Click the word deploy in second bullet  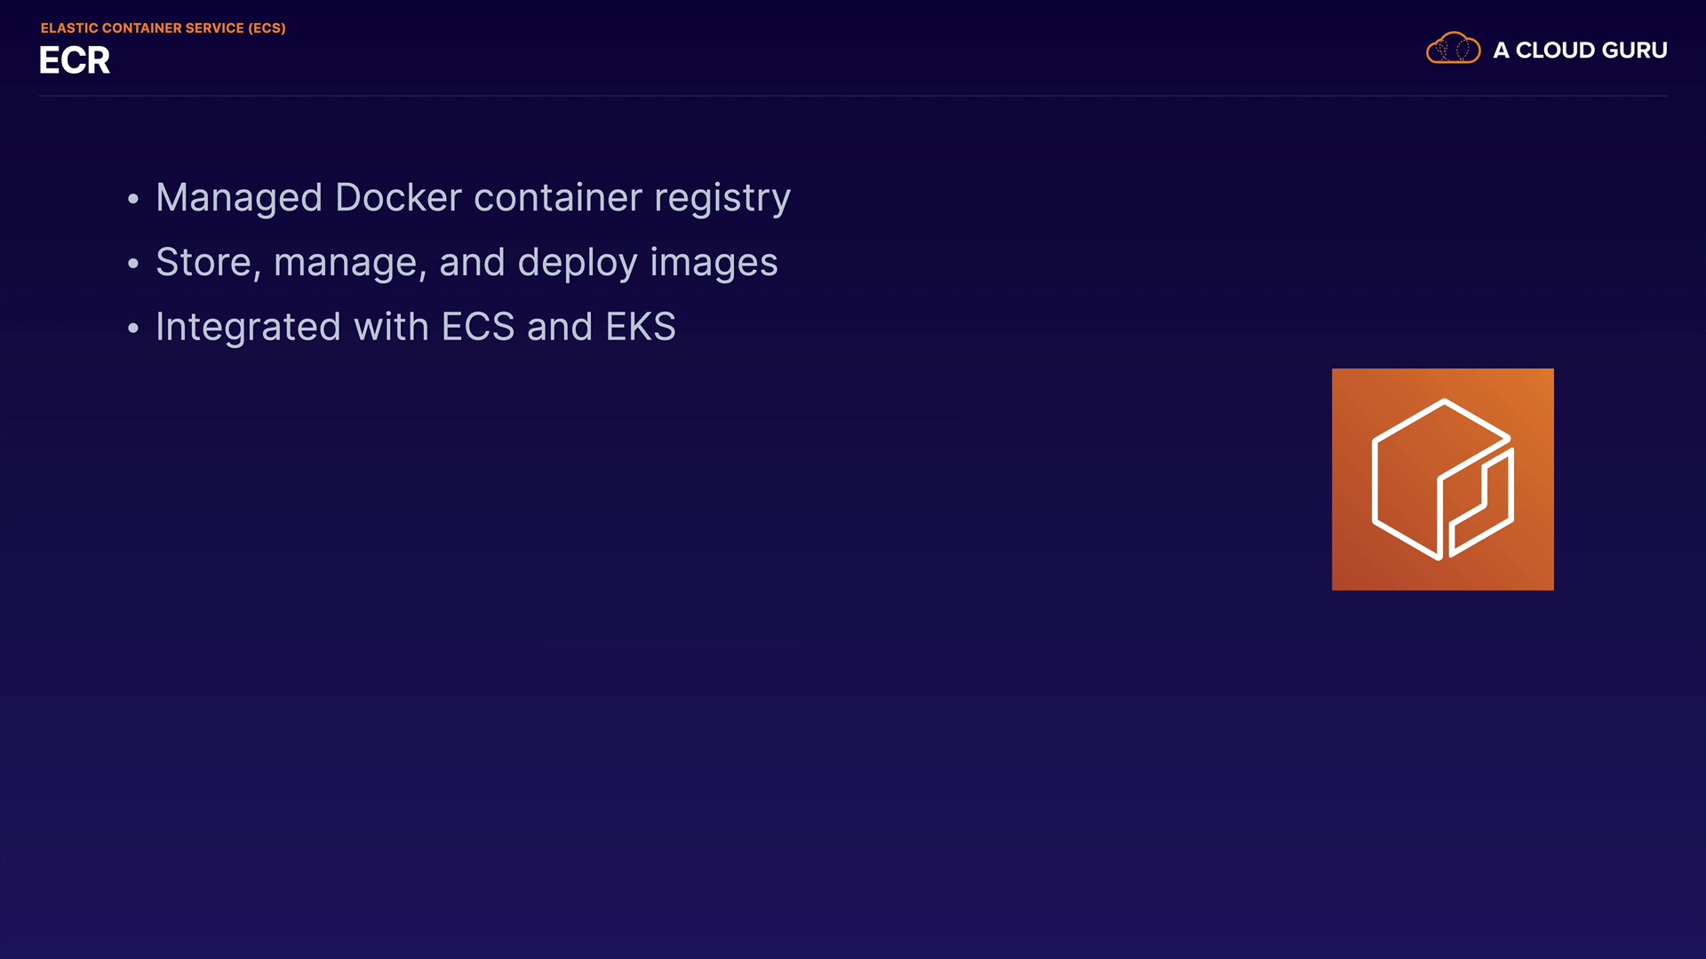[x=578, y=264]
